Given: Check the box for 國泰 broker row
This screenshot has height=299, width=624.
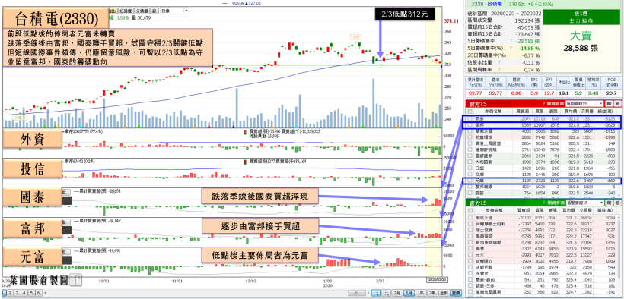Looking at the screenshot, I should click(470, 118).
